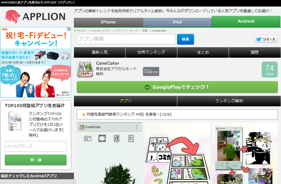Click the 無料 price label
This screenshot has height=184, width=281.
99,74
